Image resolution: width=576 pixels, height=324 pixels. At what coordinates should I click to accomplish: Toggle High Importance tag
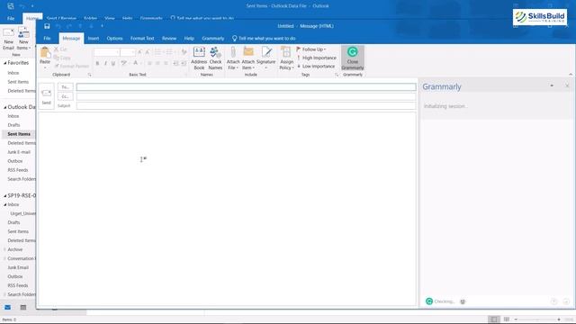click(316, 58)
